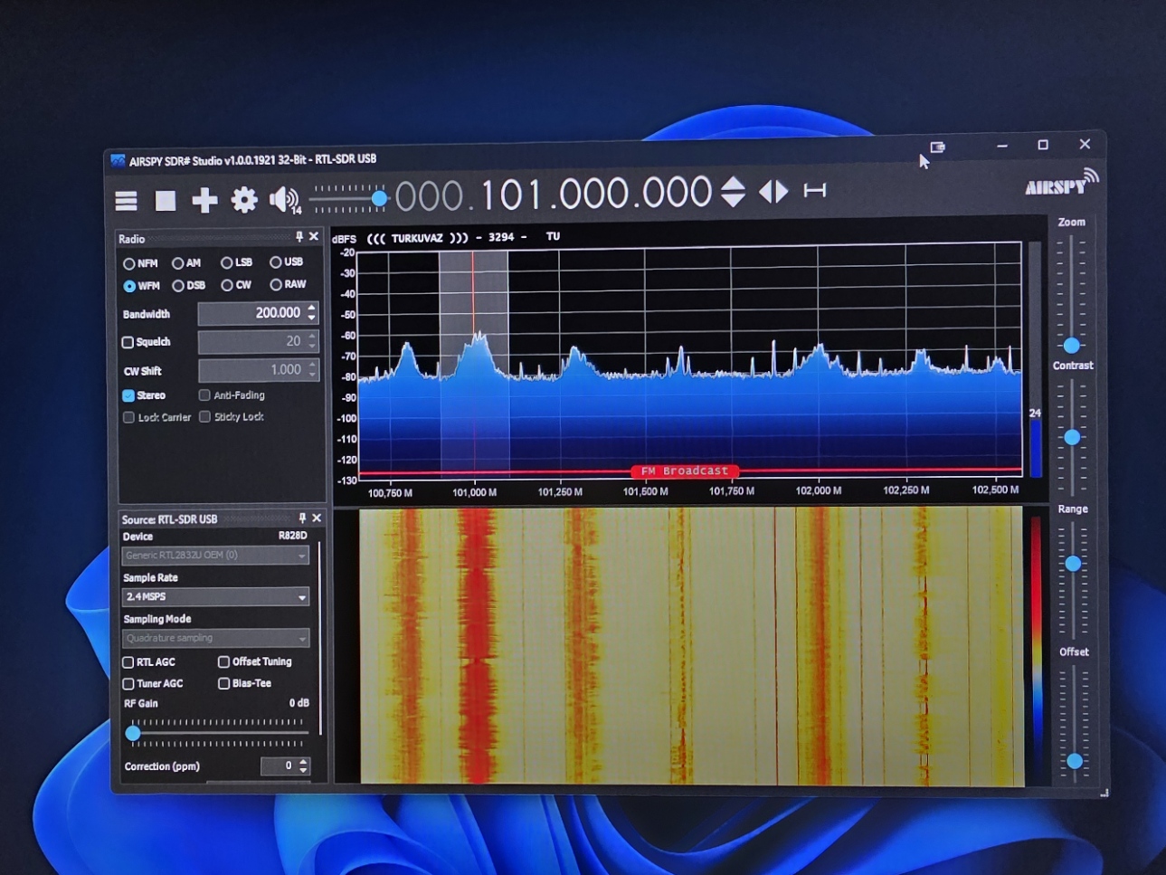The image size is (1166, 875).
Task: Click the step bar icon beside the tuning arrows
Action: [x=815, y=190]
